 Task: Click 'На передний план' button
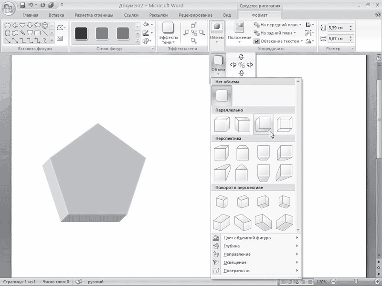click(x=277, y=24)
